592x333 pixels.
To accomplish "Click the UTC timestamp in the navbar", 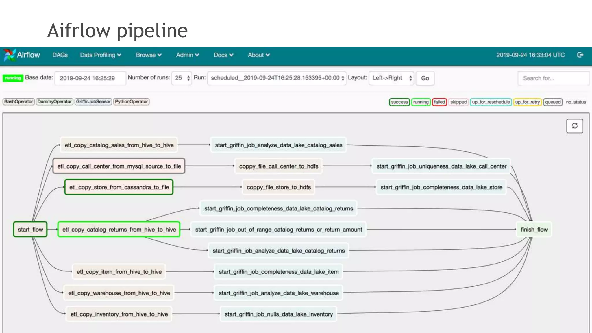I will 530,55.
